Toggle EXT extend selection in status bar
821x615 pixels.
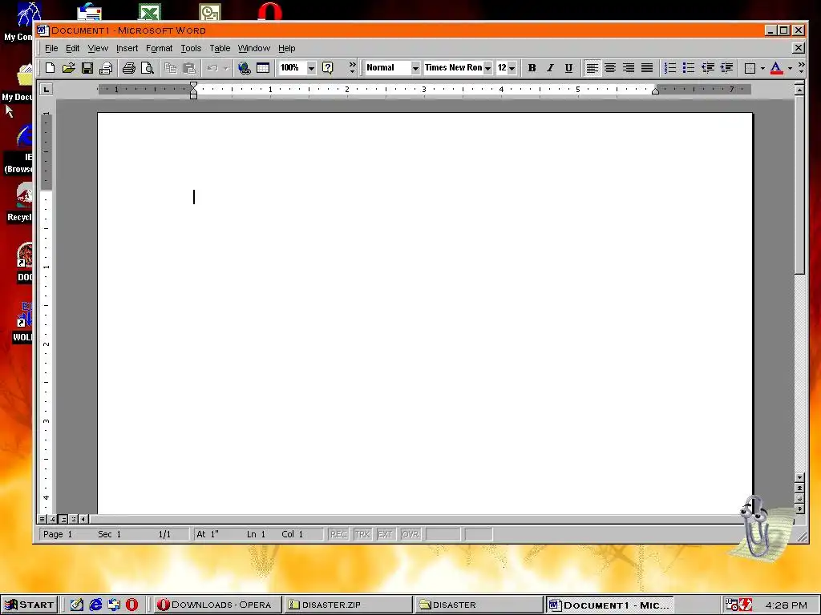pos(385,534)
